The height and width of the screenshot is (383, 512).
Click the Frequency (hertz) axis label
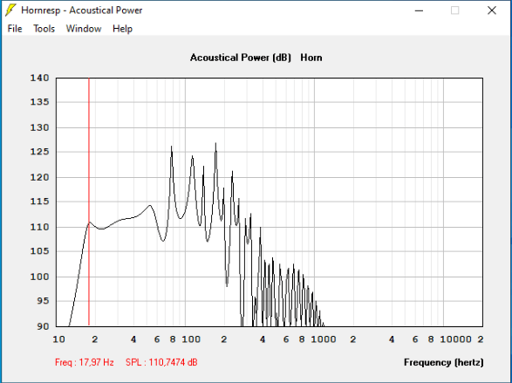point(443,362)
